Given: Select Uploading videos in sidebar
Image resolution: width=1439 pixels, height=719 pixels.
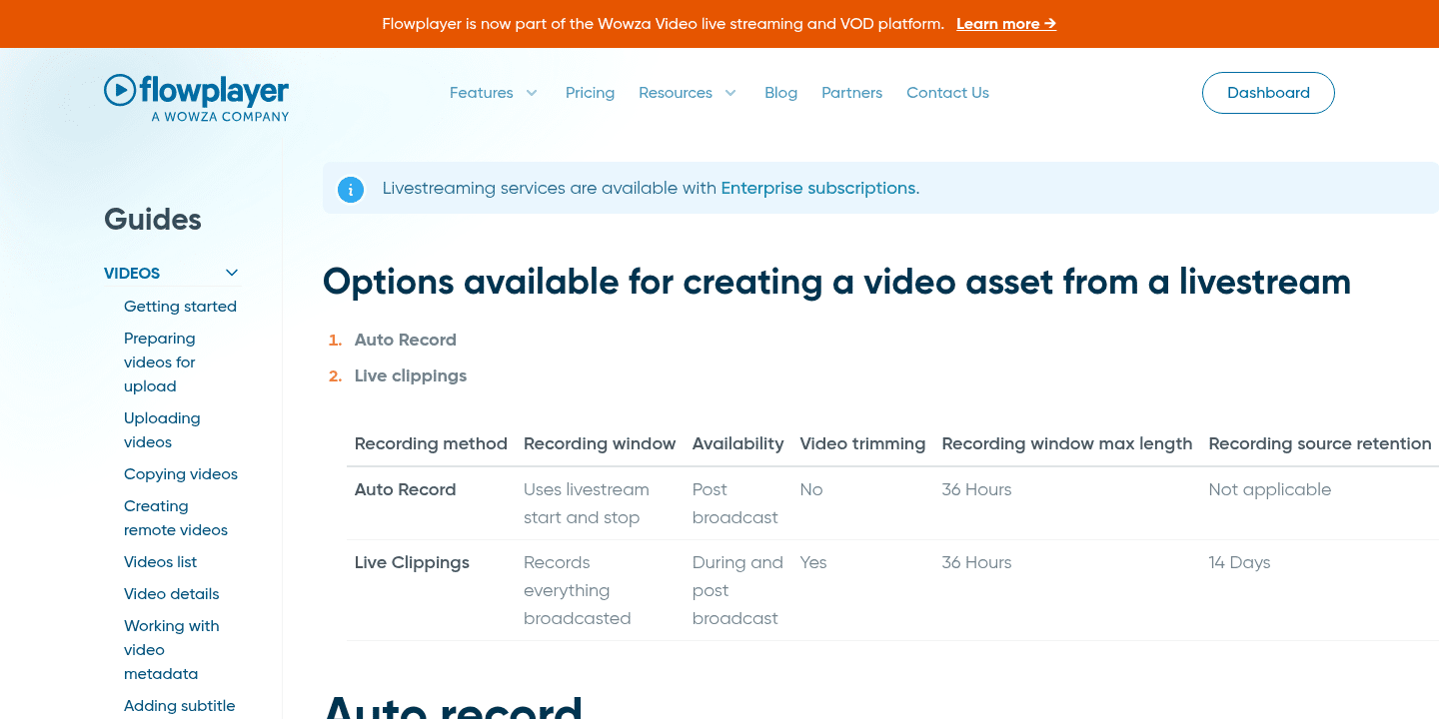Looking at the screenshot, I should pos(162,429).
